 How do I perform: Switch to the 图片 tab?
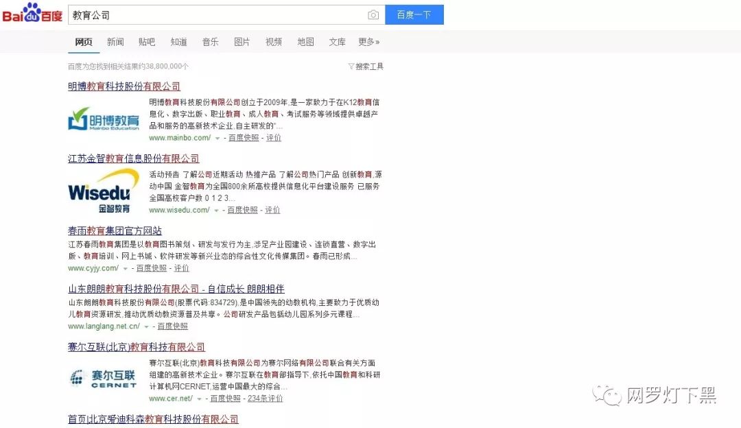point(242,41)
